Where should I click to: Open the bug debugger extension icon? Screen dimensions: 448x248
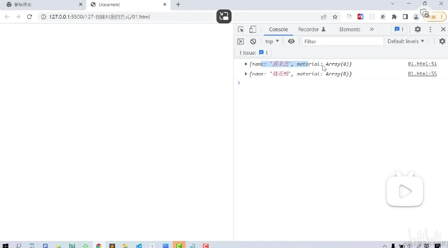(x=383, y=17)
